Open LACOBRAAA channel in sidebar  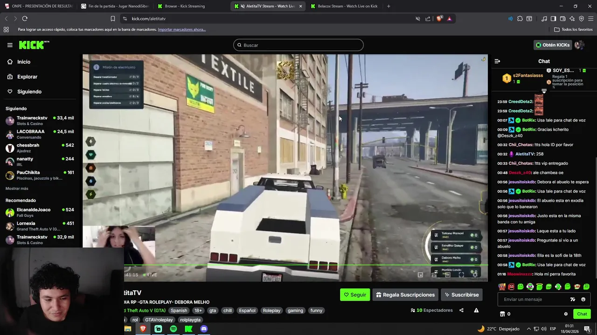pos(40,134)
